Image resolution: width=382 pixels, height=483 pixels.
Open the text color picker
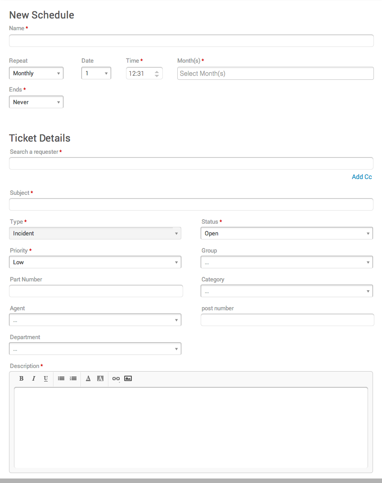[x=88, y=378]
